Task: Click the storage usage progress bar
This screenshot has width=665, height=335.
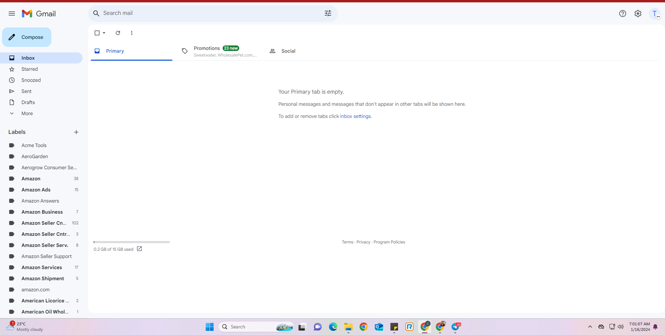Action: click(132, 242)
